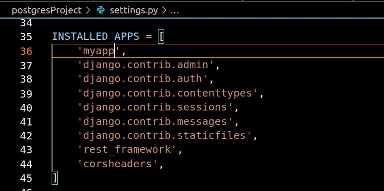Click 'django.contrib.contenttypes' entry
The height and width of the screenshot is (191, 384).
(x=168, y=93)
